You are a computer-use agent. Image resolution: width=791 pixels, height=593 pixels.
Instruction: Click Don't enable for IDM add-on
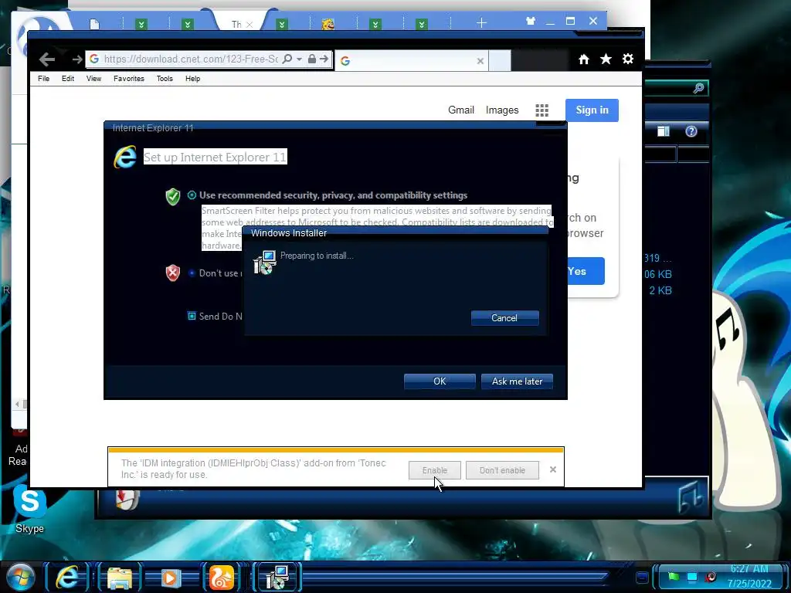(x=502, y=470)
